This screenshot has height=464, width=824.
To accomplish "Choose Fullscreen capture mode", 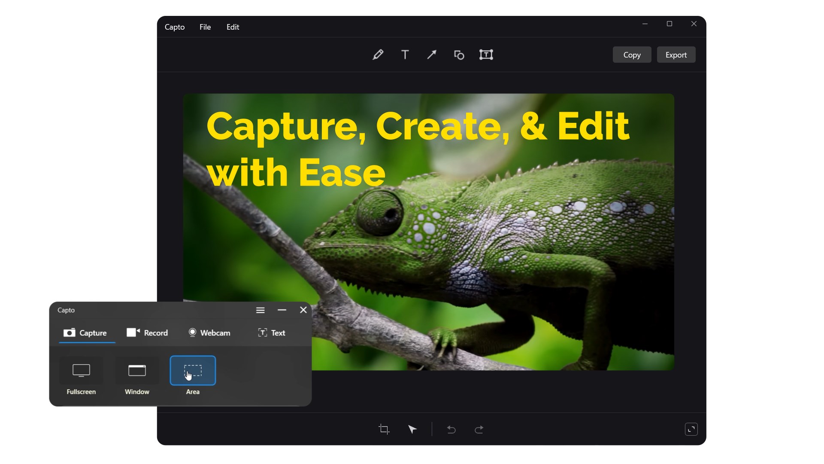I will coord(81,370).
